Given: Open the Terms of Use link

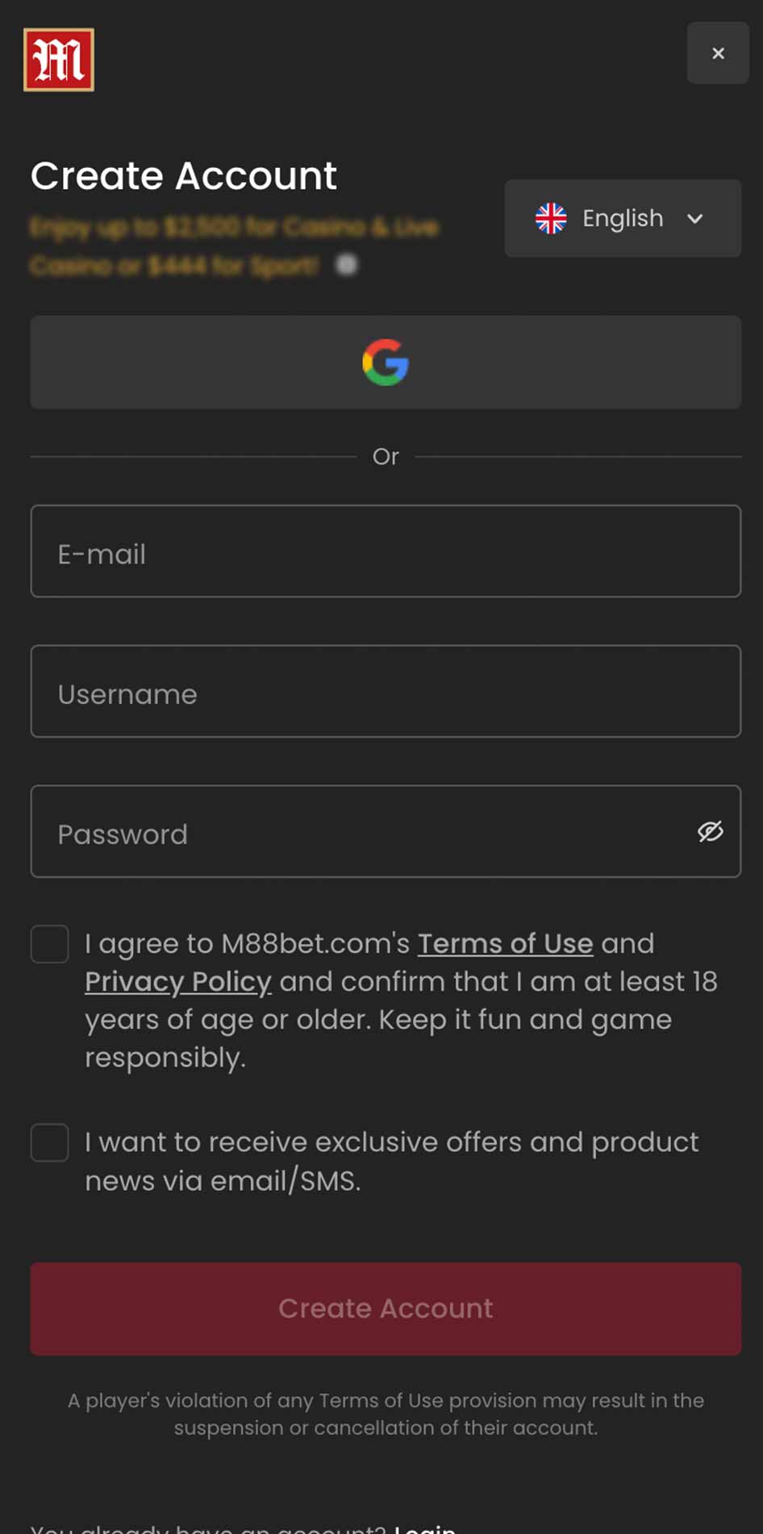Looking at the screenshot, I should [x=506, y=943].
